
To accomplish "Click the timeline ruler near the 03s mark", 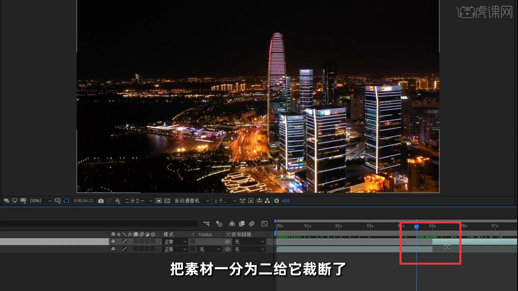I will (370, 226).
